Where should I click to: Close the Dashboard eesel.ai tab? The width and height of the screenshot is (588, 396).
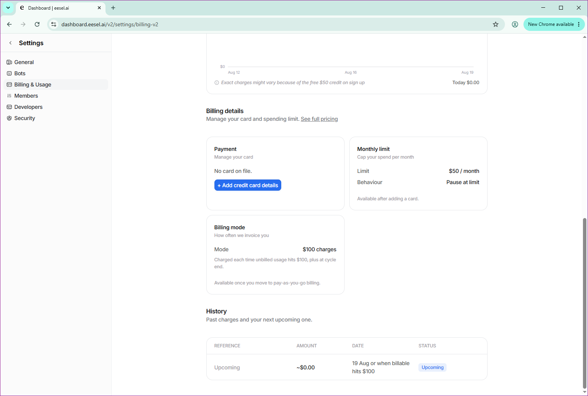tap(99, 8)
